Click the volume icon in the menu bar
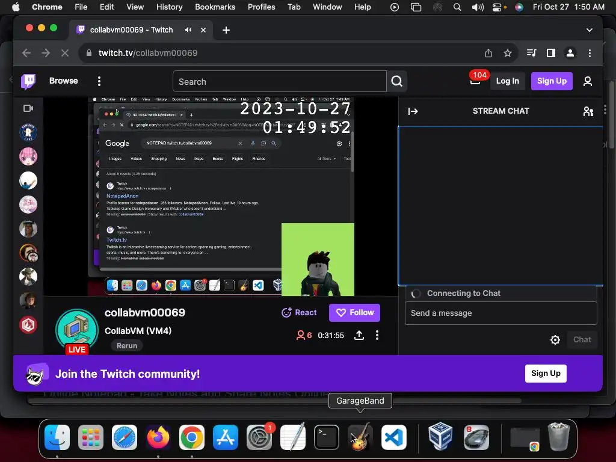Viewport: 616px width, 462px height. point(477,7)
